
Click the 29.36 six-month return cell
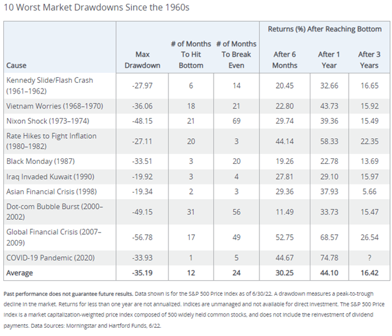[285, 192]
